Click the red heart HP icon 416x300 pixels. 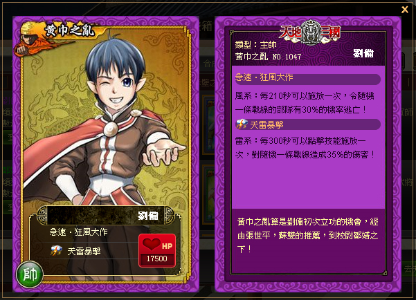[152, 244]
